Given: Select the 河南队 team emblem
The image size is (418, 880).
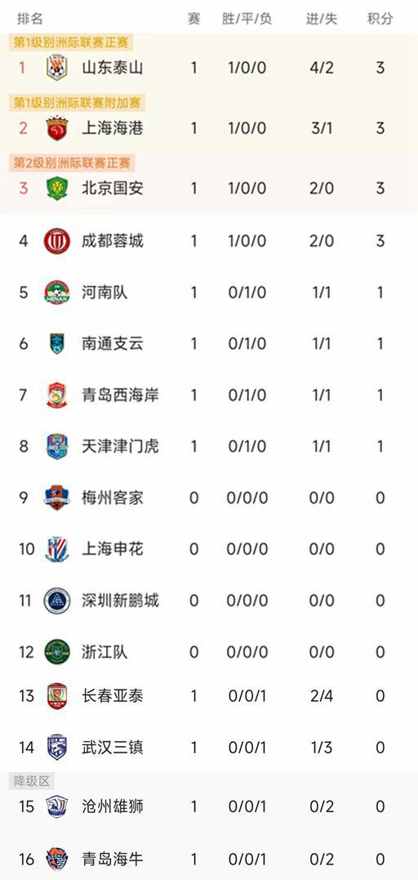Looking at the screenshot, I should [x=56, y=293].
